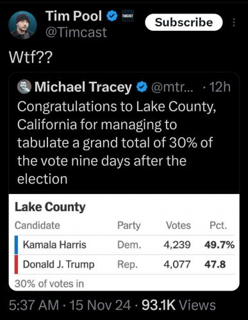Click the Tim Pool display name
This screenshot has width=248, height=320.
pos(74,16)
